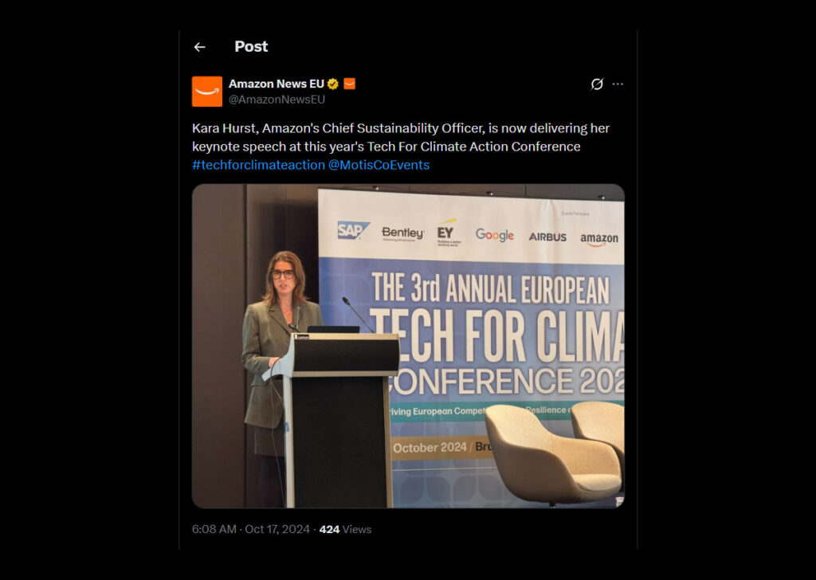Select the @AmazonNewsEU handle
Image resolution: width=816 pixels, height=580 pixels.
point(277,100)
